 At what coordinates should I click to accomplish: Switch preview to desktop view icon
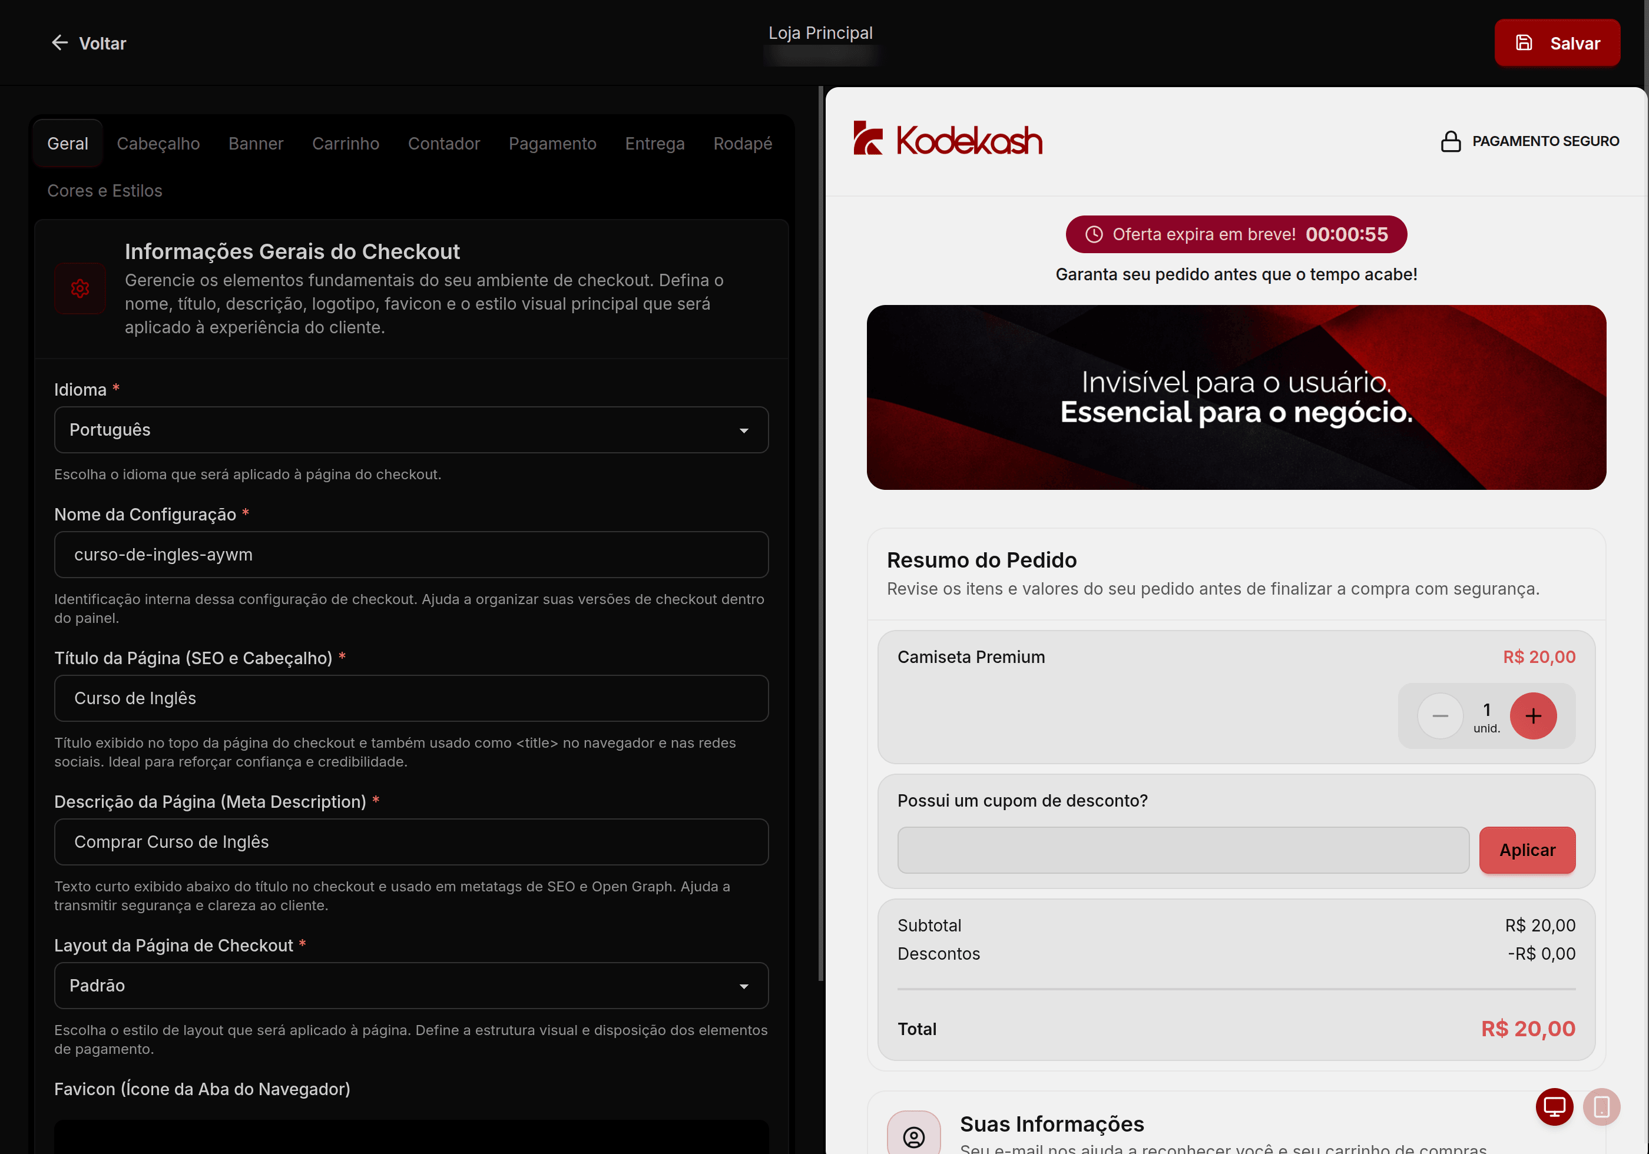[1554, 1107]
